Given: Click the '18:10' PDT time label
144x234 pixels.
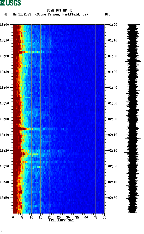Looking at the screenshot, I should 4,40.
